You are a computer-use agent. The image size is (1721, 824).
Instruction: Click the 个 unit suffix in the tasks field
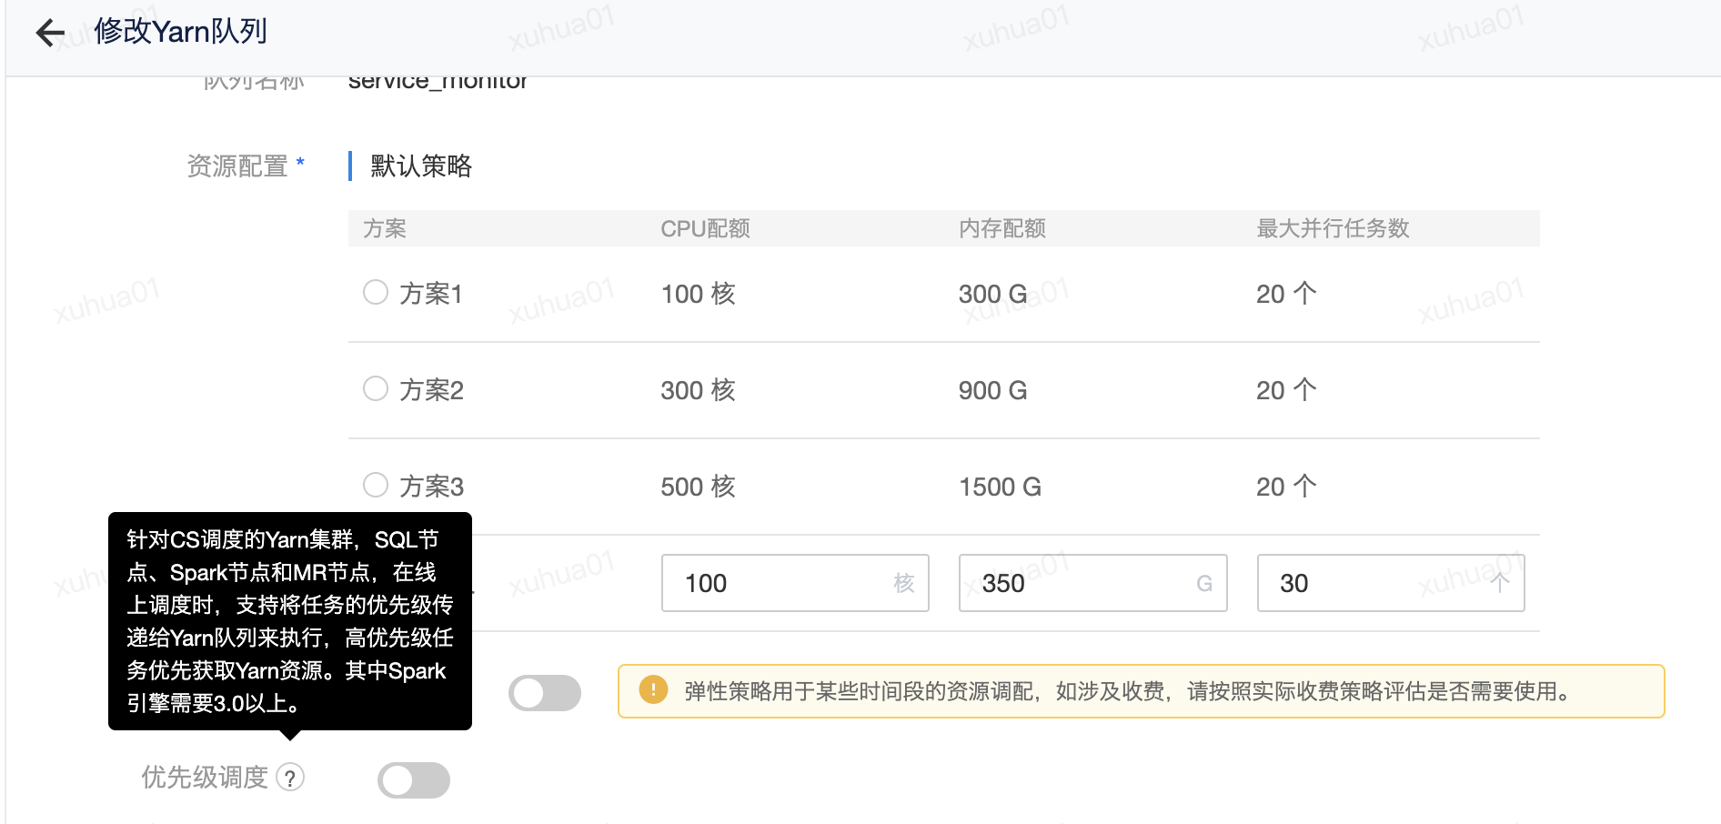pos(1499,583)
